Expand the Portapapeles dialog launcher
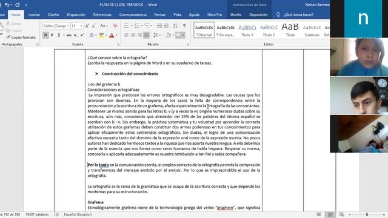The width and height of the screenshot is (388, 218). tap(38, 44)
